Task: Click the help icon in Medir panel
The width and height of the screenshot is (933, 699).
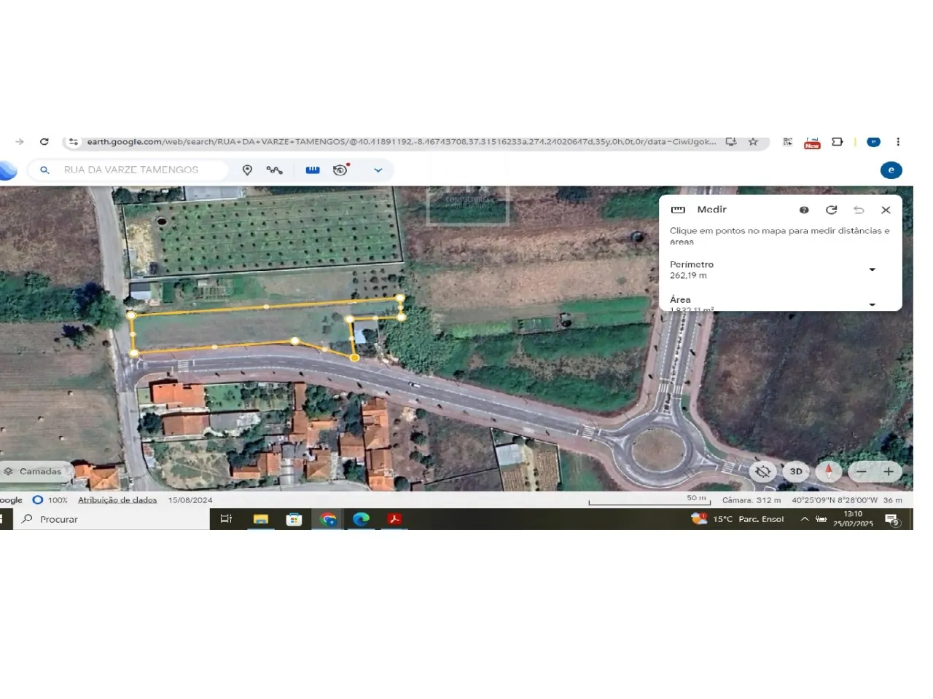Action: pos(804,210)
